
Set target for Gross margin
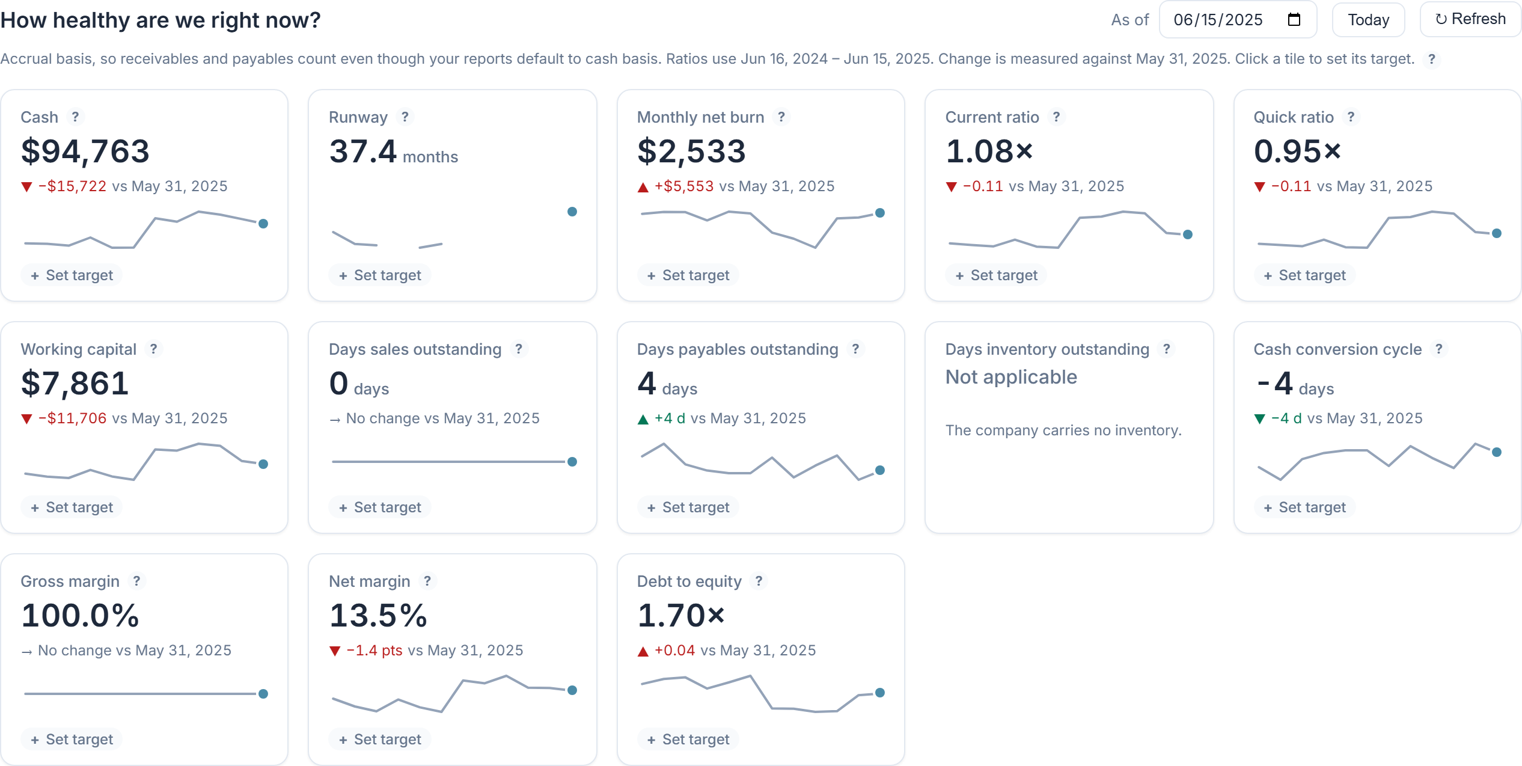72,740
